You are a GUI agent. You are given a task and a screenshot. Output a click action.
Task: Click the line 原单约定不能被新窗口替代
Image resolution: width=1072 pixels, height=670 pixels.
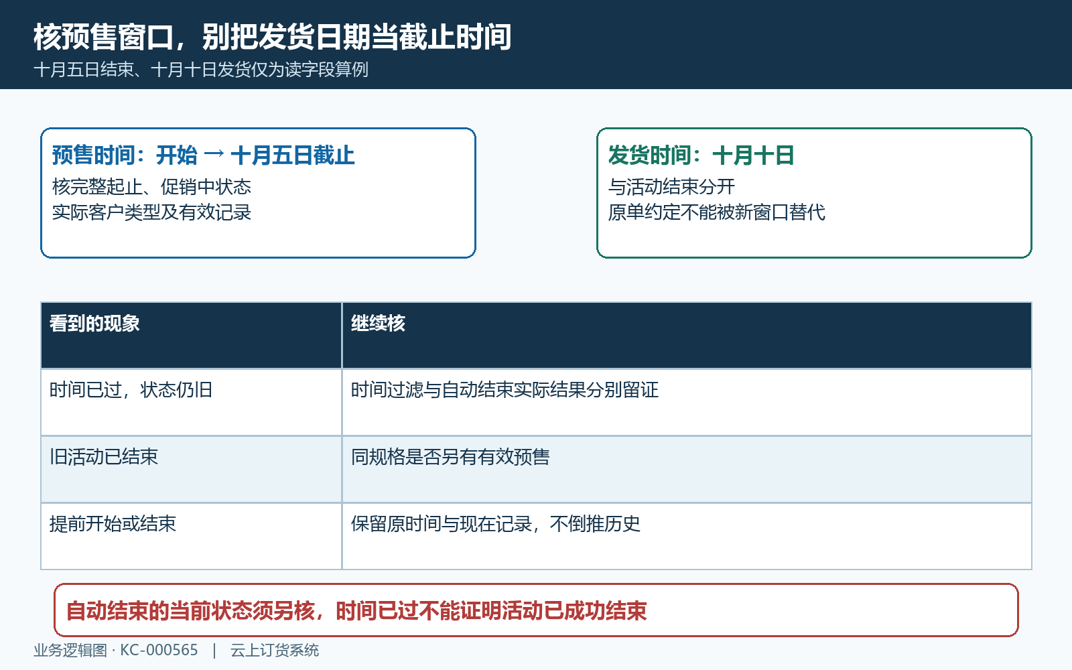click(x=716, y=212)
